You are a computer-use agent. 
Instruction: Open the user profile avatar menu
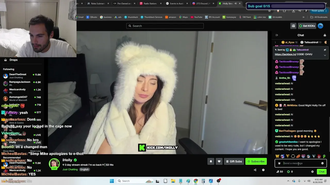pos(320,26)
